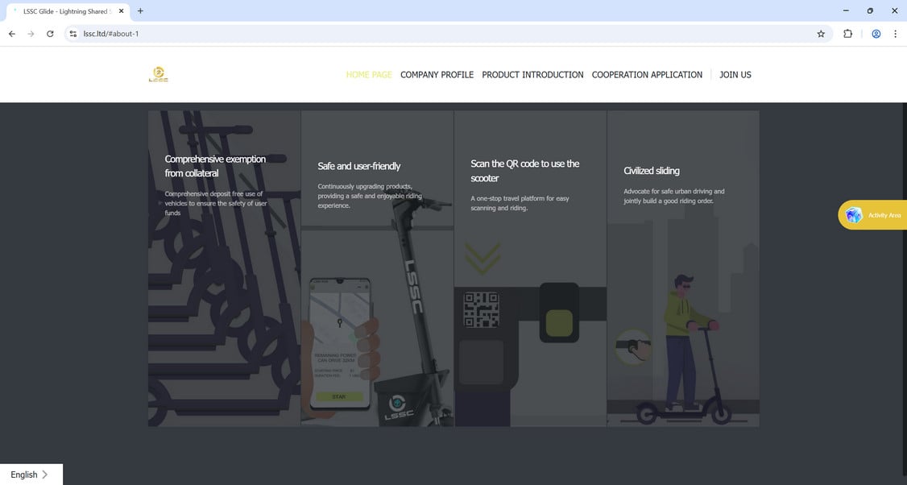Minimize the browser window
907x485 pixels.
[x=846, y=11]
